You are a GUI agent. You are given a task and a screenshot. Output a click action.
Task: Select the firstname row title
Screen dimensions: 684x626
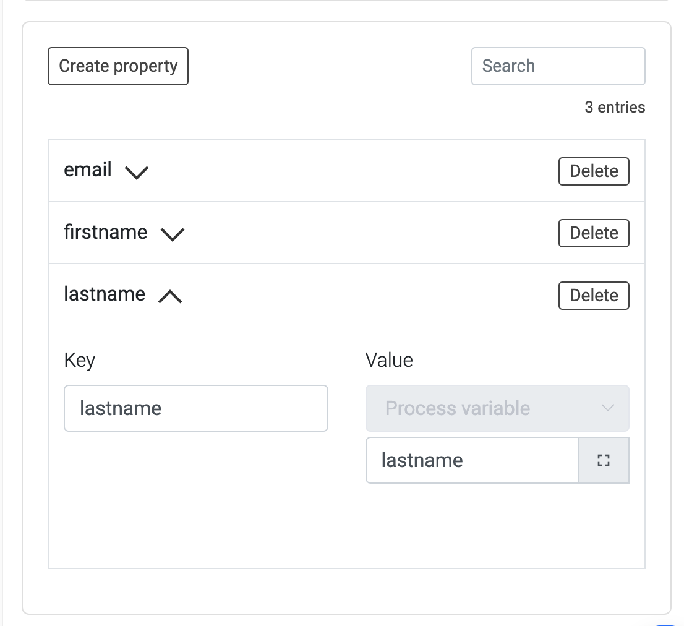pos(106,233)
